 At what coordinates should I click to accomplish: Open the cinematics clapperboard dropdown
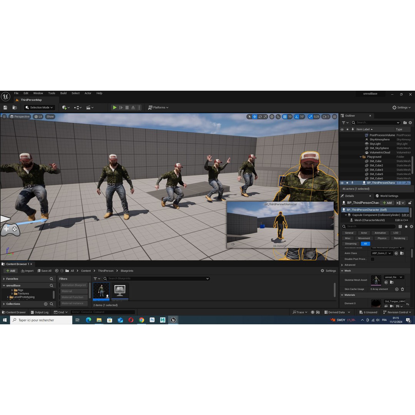click(x=90, y=108)
